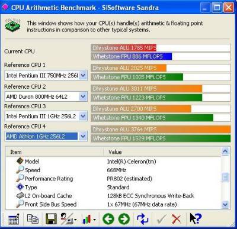
Task: Click the memory chip icon beside L2 On-board Cache
Action: click(x=20, y=195)
